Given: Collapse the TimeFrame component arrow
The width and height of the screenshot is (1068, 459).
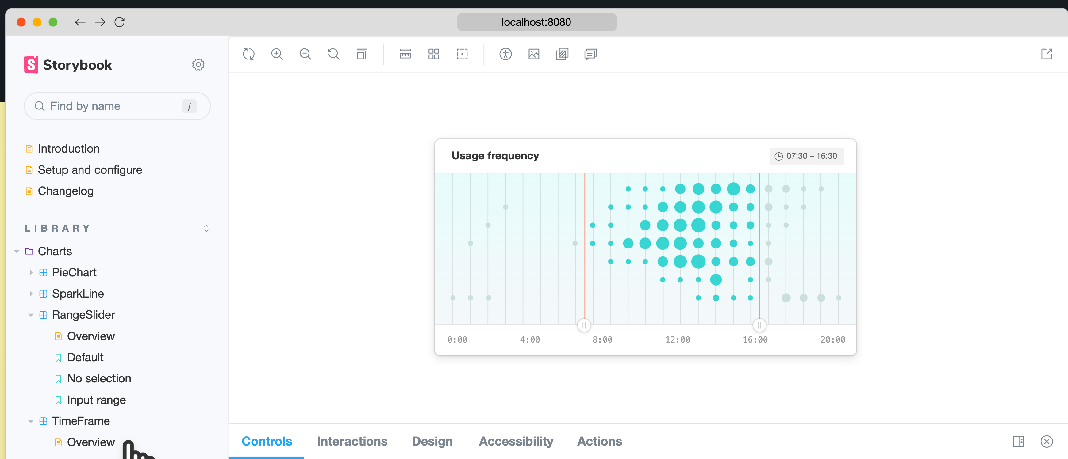Looking at the screenshot, I should tap(31, 421).
